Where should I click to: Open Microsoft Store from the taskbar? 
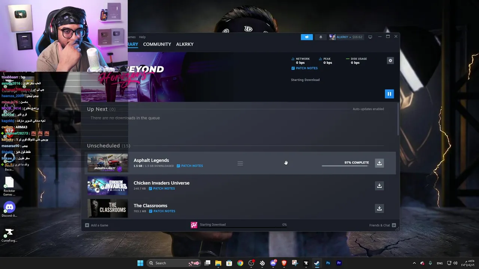pyautogui.click(x=229, y=263)
